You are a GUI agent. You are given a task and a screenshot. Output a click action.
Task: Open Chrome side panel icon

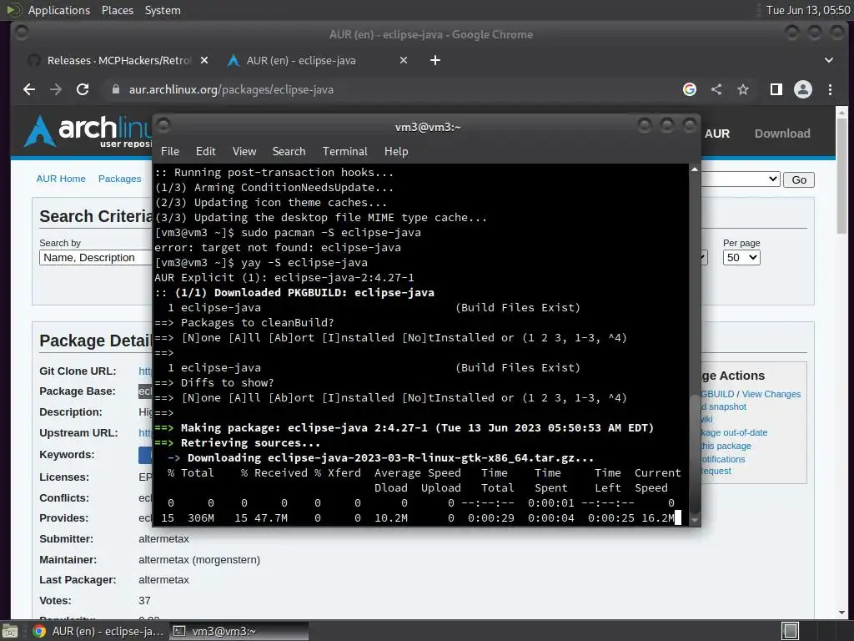[776, 89]
